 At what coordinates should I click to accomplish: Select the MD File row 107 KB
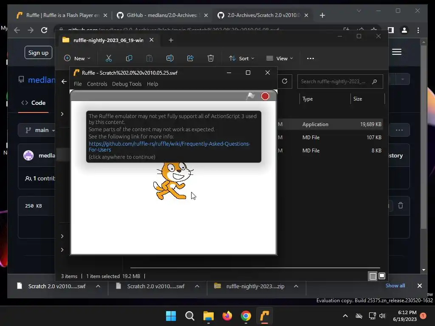coord(330,137)
